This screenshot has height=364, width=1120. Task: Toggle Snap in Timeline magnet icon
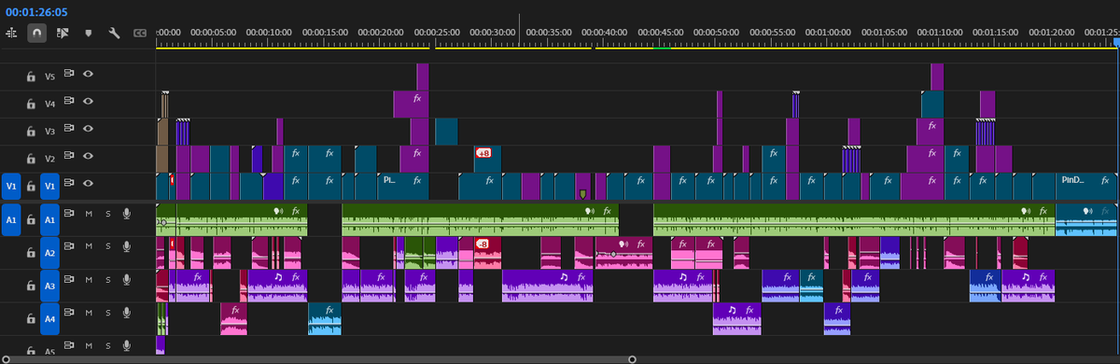tap(36, 33)
